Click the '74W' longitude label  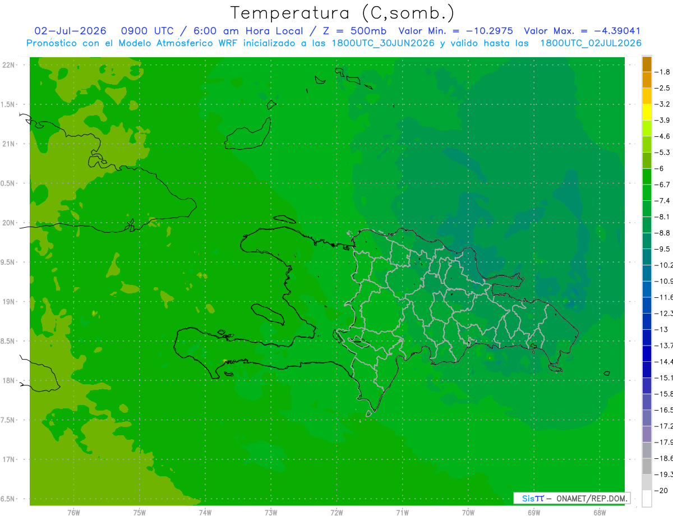[x=205, y=513]
